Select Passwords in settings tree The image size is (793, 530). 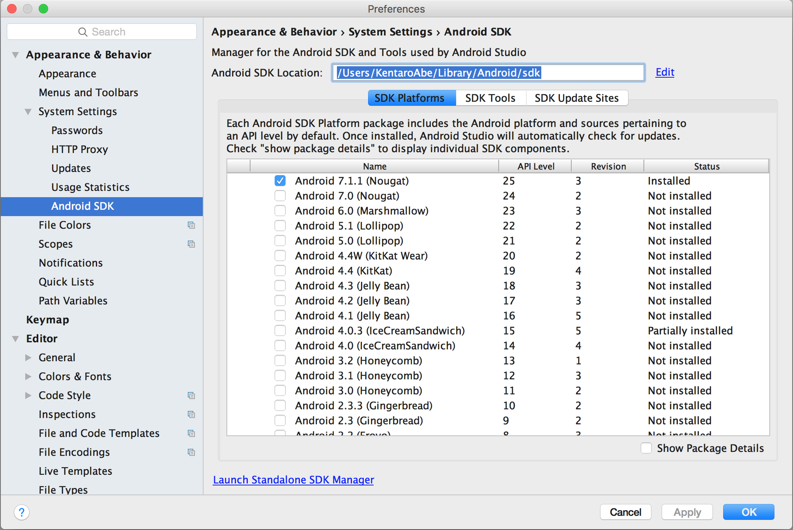(77, 131)
